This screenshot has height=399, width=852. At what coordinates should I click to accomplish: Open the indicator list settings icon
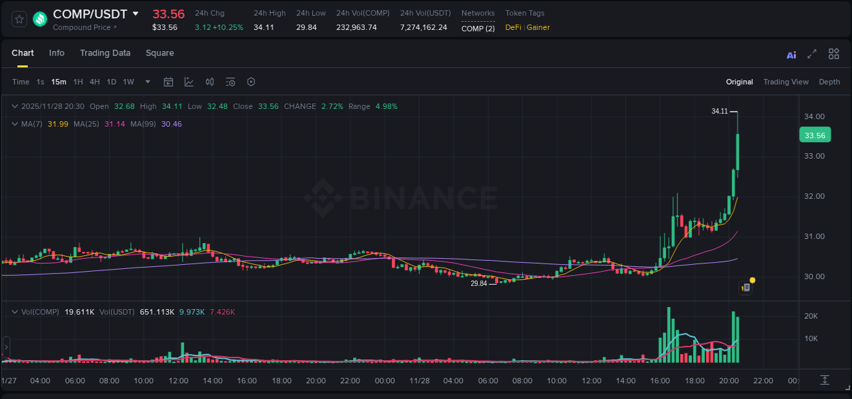(x=230, y=82)
